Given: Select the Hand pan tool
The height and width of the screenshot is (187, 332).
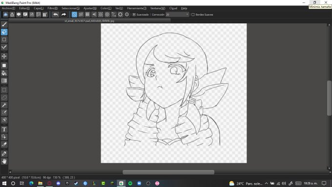Looking at the screenshot, I should coord(4,162).
